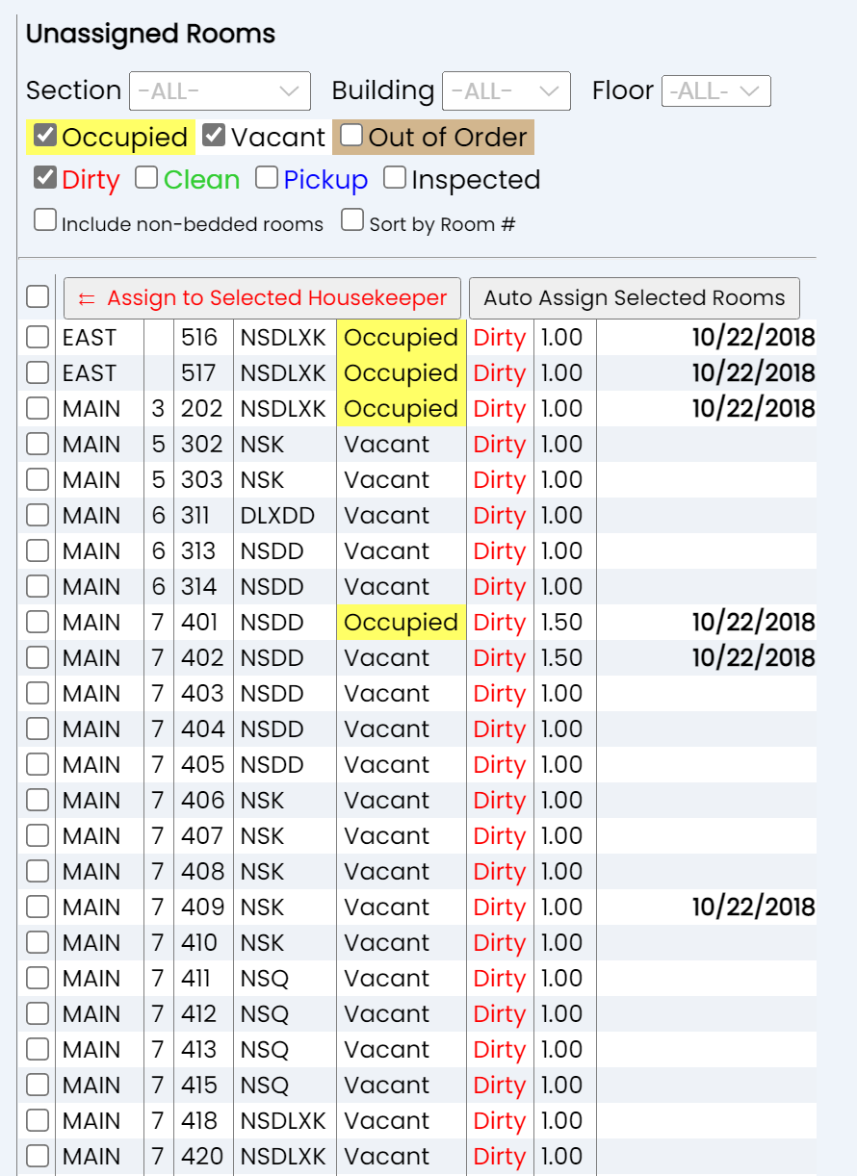The width and height of the screenshot is (857, 1176).
Task: Click the 10/22/2018 date for room 409
Action: [x=753, y=908]
